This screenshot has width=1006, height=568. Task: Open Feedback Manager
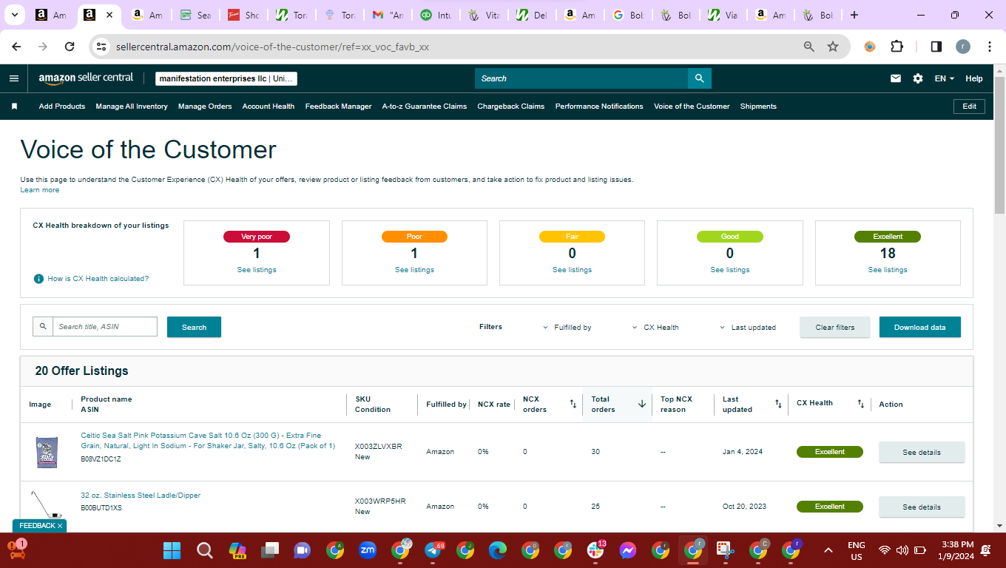coord(338,106)
